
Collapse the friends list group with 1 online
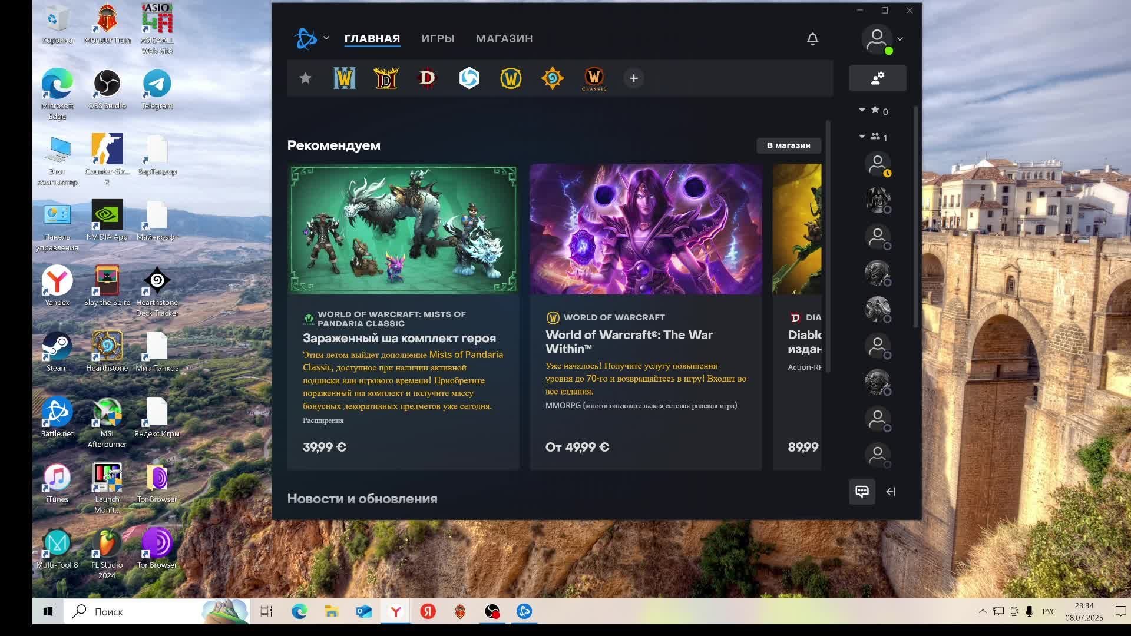pos(862,137)
